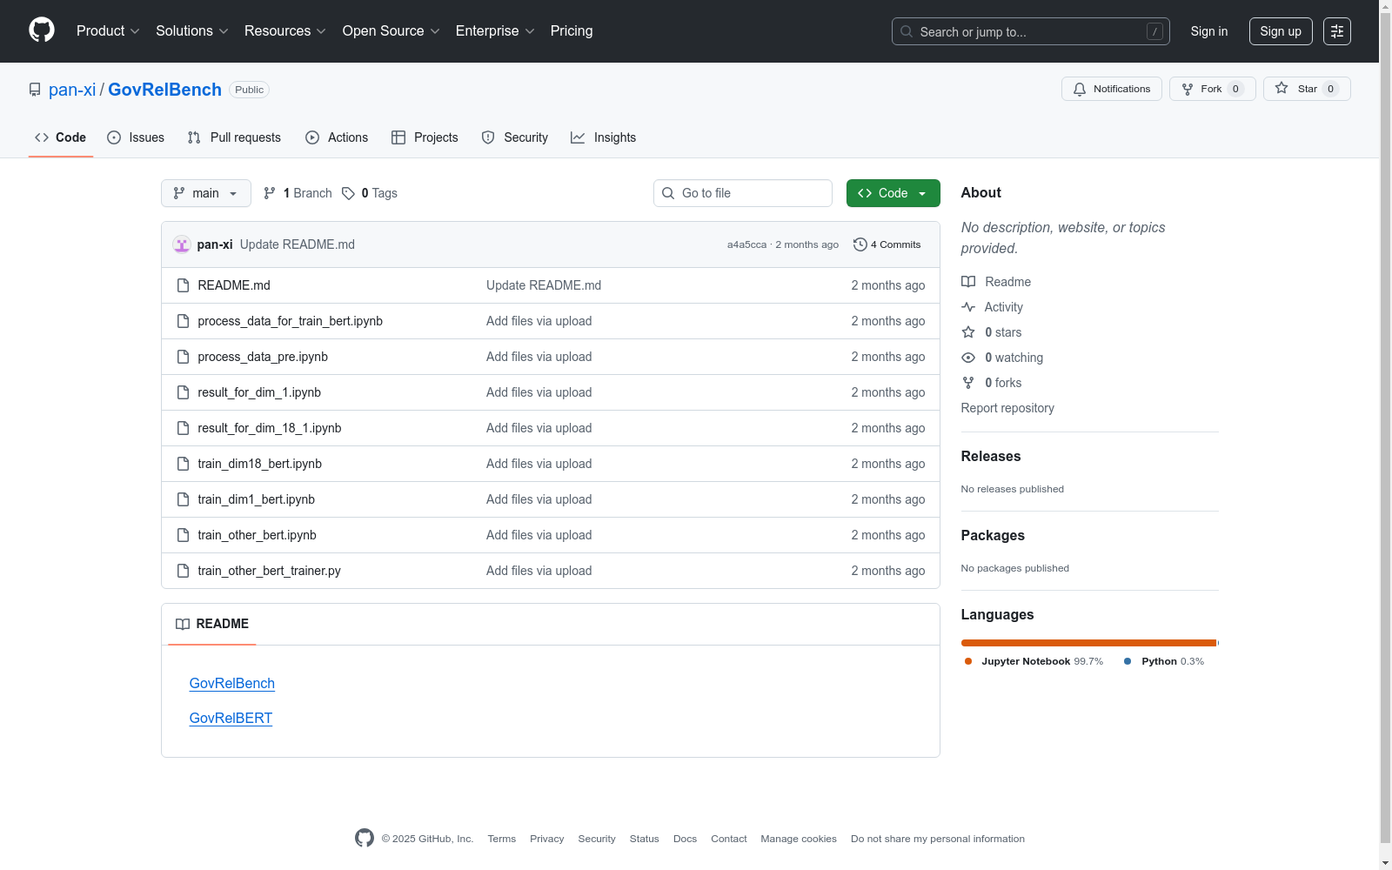The image size is (1392, 870).
Task: Click the bell icon in Notifications button
Action: click(x=1080, y=89)
